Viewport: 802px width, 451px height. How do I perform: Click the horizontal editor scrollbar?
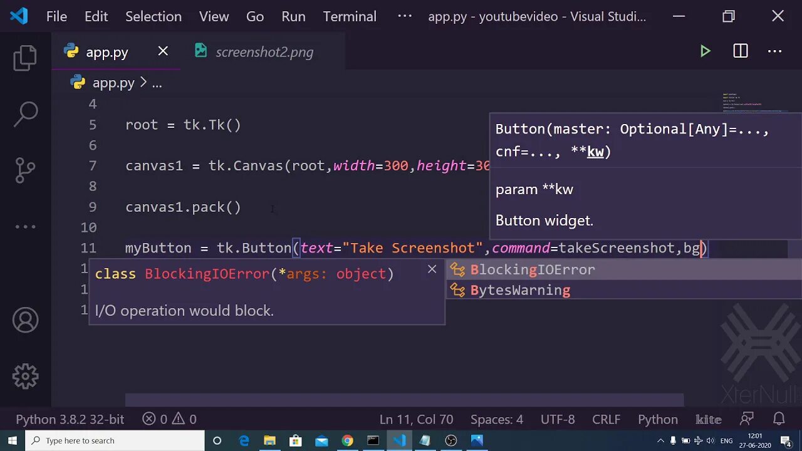click(404, 400)
